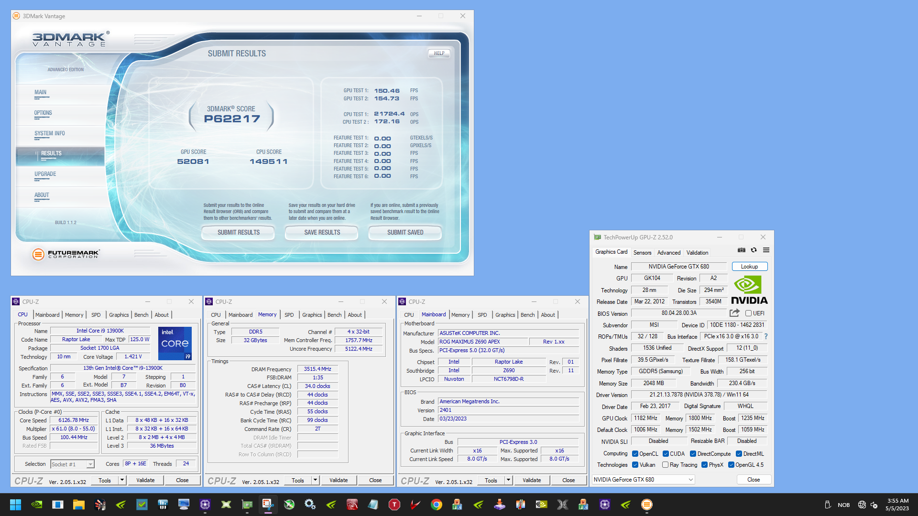Click the Lookup button in GPU-Z
The width and height of the screenshot is (918, 516).
point(749,267)
